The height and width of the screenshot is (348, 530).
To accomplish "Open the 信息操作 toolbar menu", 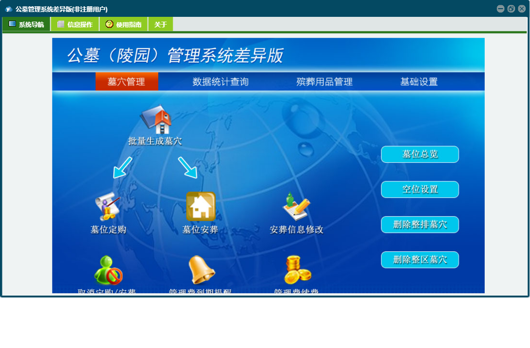I will coord(75,25).
